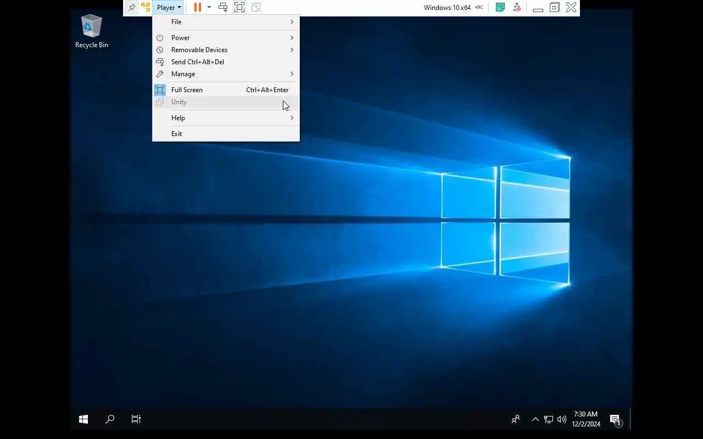Restore the VMware Player window
This screenshot has height=439, width=703.
coord(555,7)
